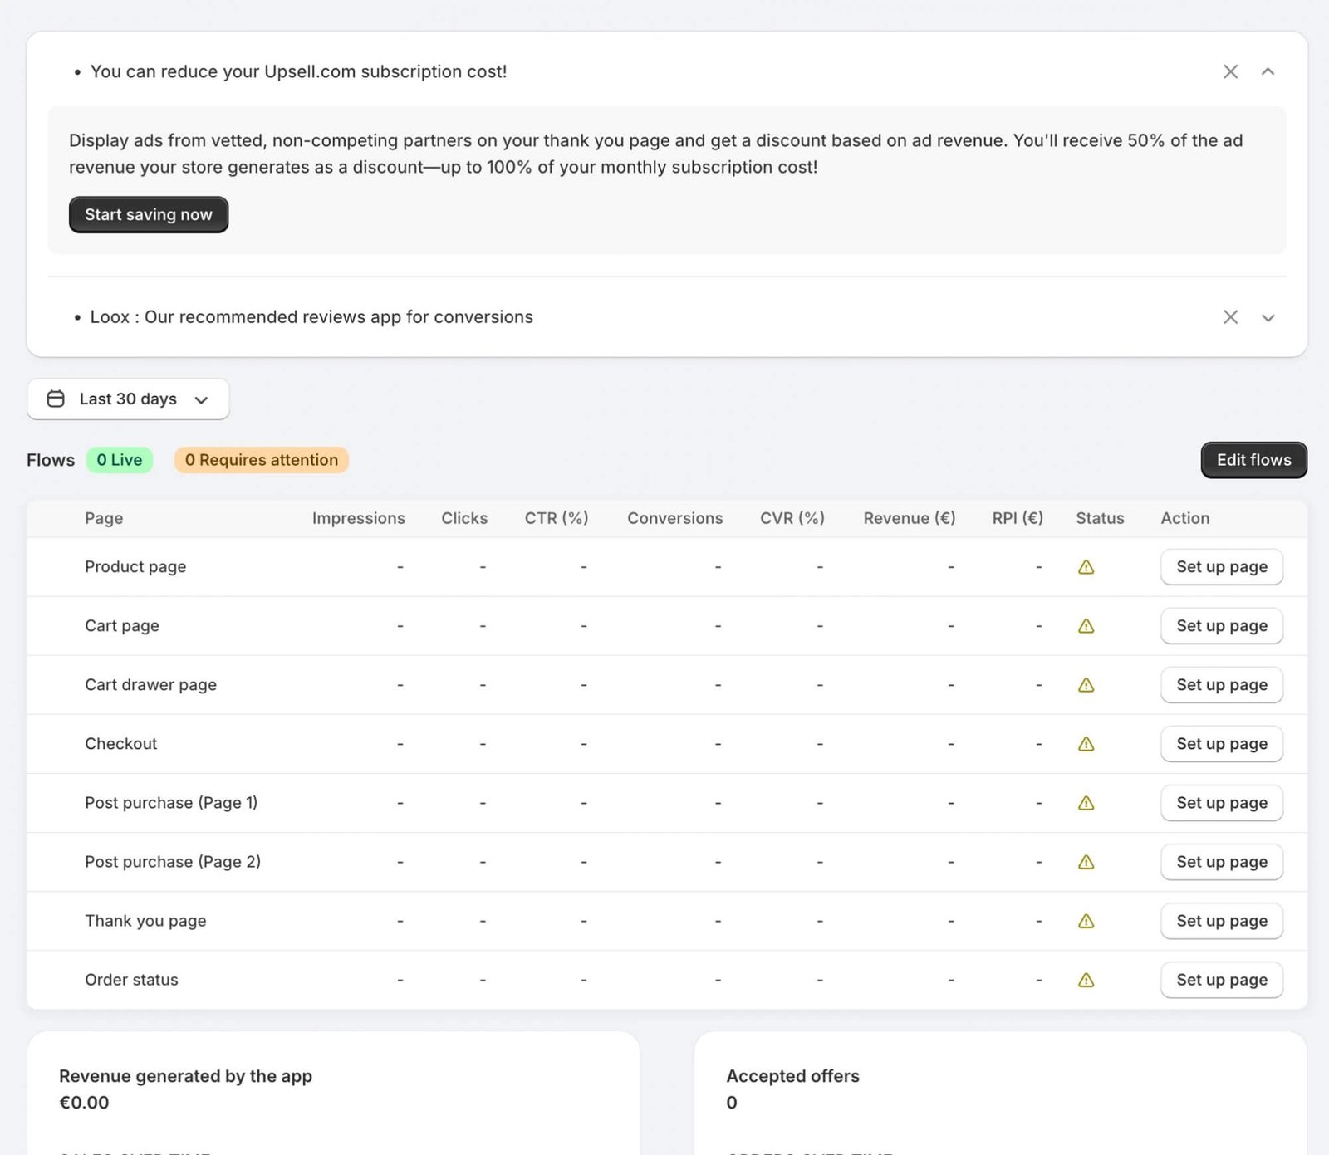Screen dimensions: 1329x1155
Task: Click the Cart page row label
Action: point(122,626)
